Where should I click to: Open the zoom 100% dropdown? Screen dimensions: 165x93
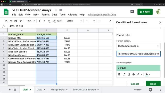[x=31, y=21]
